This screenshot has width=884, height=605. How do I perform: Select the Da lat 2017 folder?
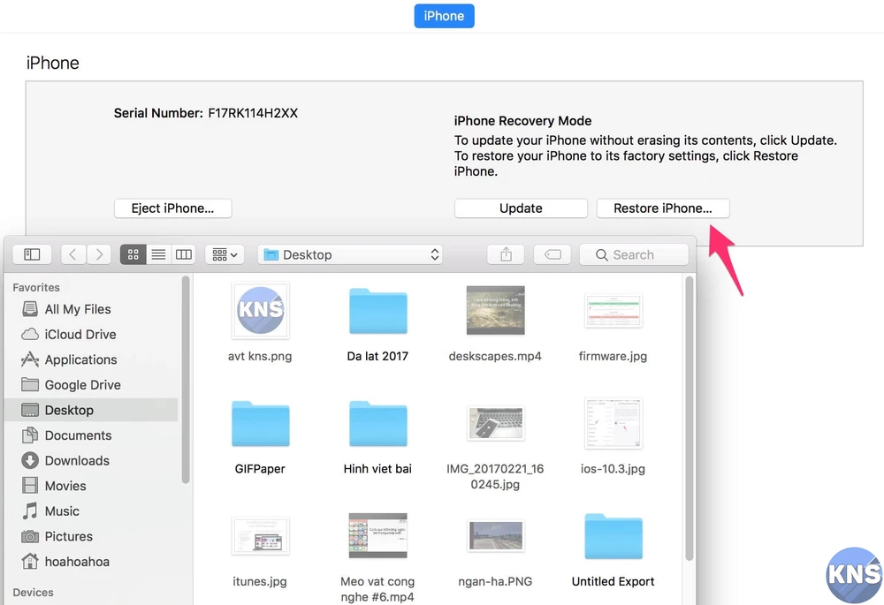pos(377,313)
